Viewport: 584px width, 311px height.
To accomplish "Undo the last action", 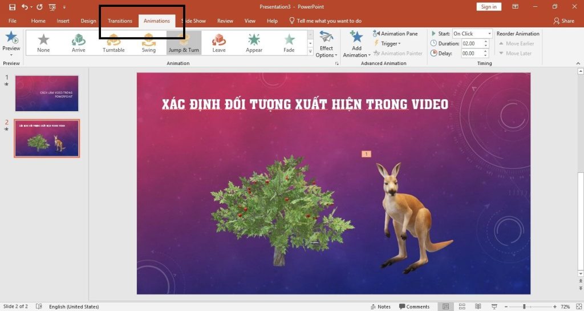I will pyautogui.click(x=25, y=7).
